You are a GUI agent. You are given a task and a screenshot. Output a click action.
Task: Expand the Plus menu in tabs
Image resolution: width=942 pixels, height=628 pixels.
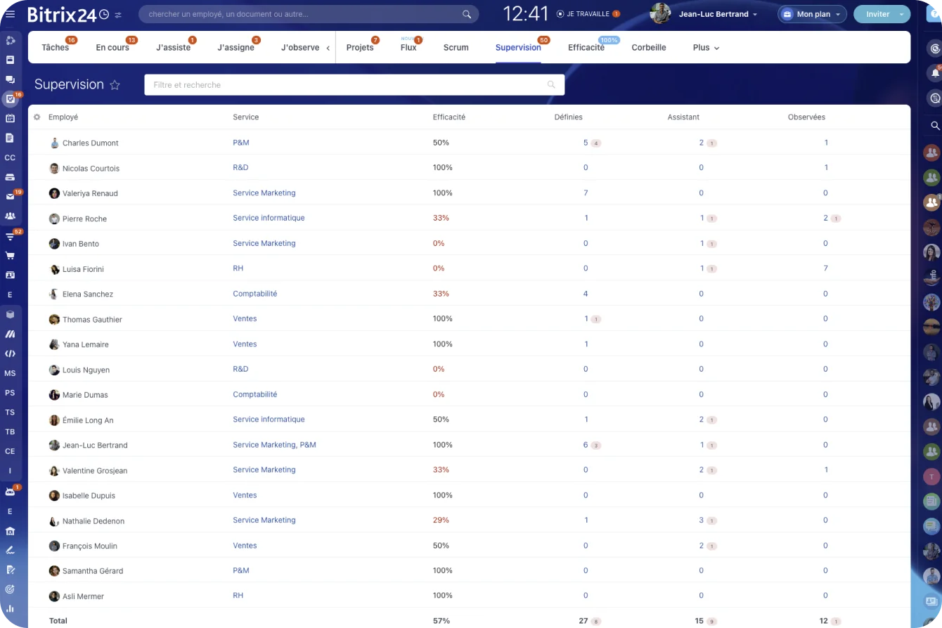tap(706, 48)
